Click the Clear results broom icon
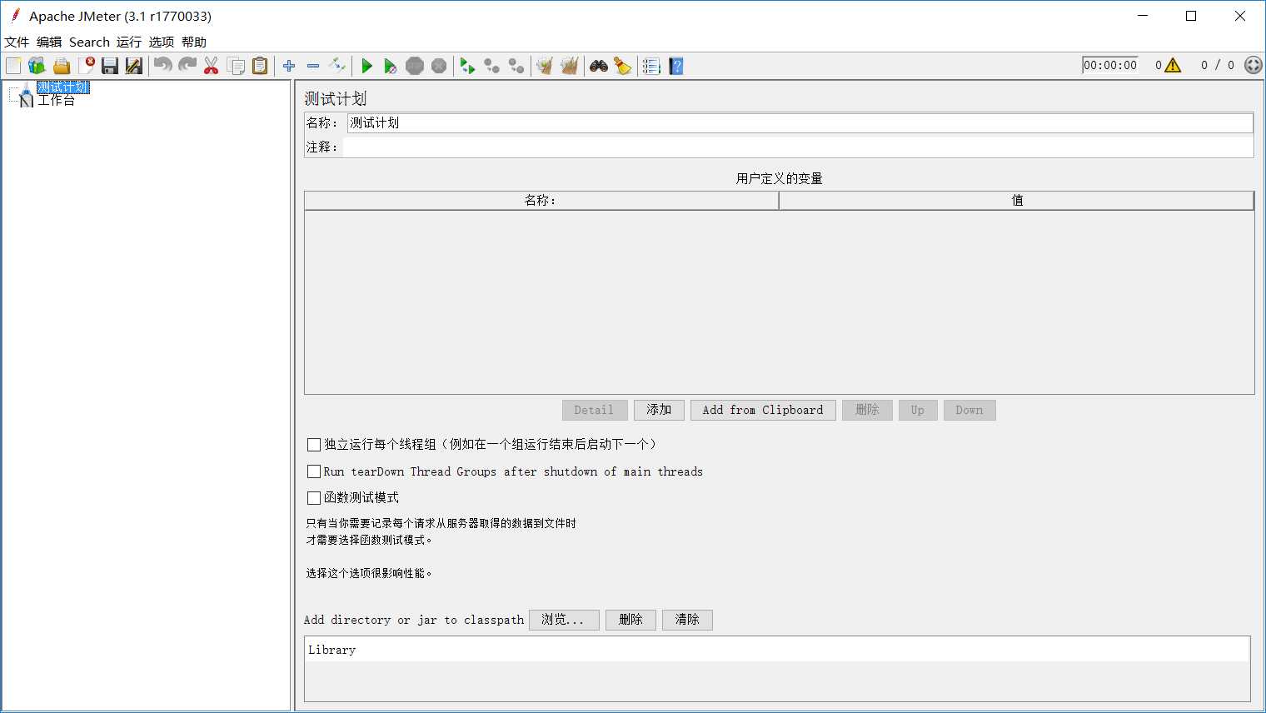This screenshot has width=1266, height=713. [545, 66]
